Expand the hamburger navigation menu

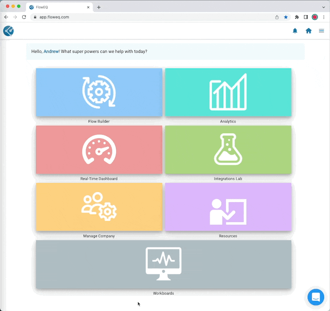coord(322,31)
